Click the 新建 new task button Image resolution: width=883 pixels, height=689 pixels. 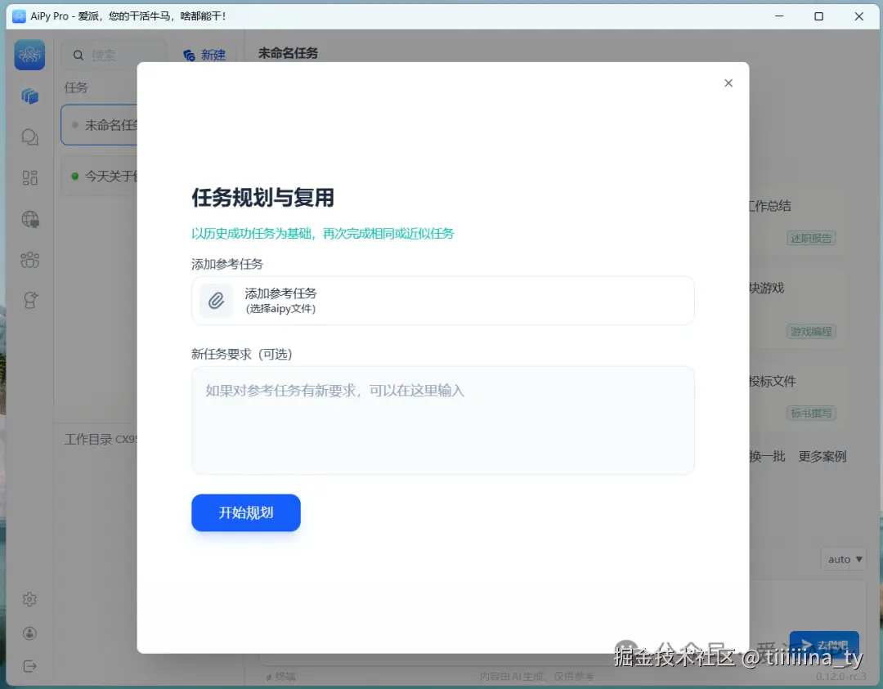pyautogui.click(x=204, y=55)
